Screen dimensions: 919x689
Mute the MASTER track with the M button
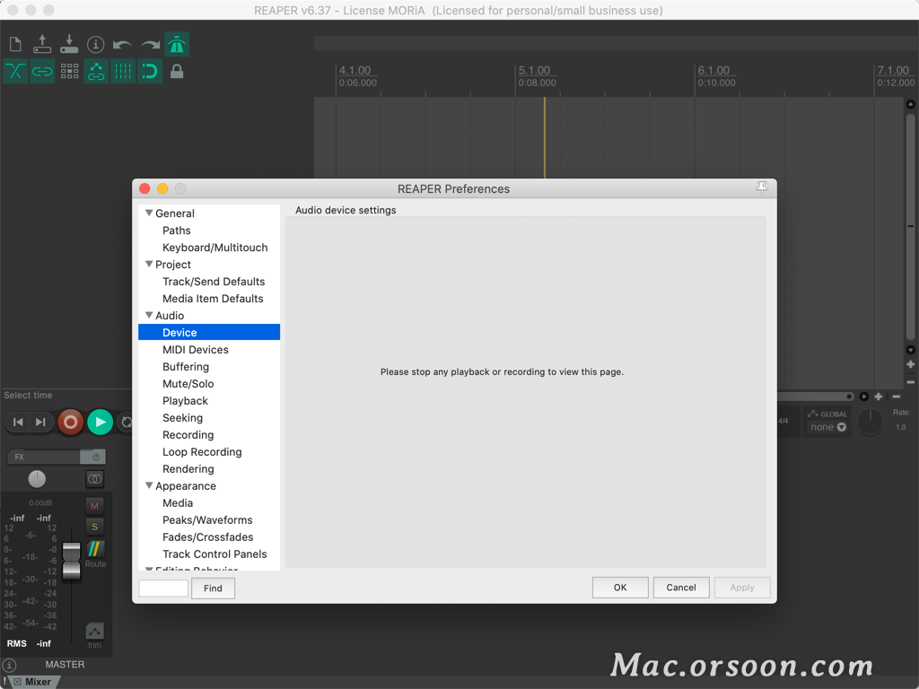[94, 505]
